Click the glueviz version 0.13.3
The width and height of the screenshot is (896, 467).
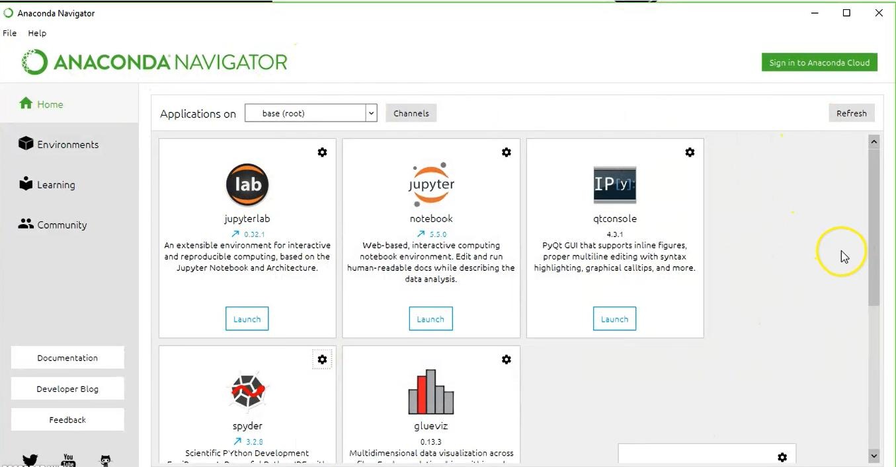tap(431, 442)
